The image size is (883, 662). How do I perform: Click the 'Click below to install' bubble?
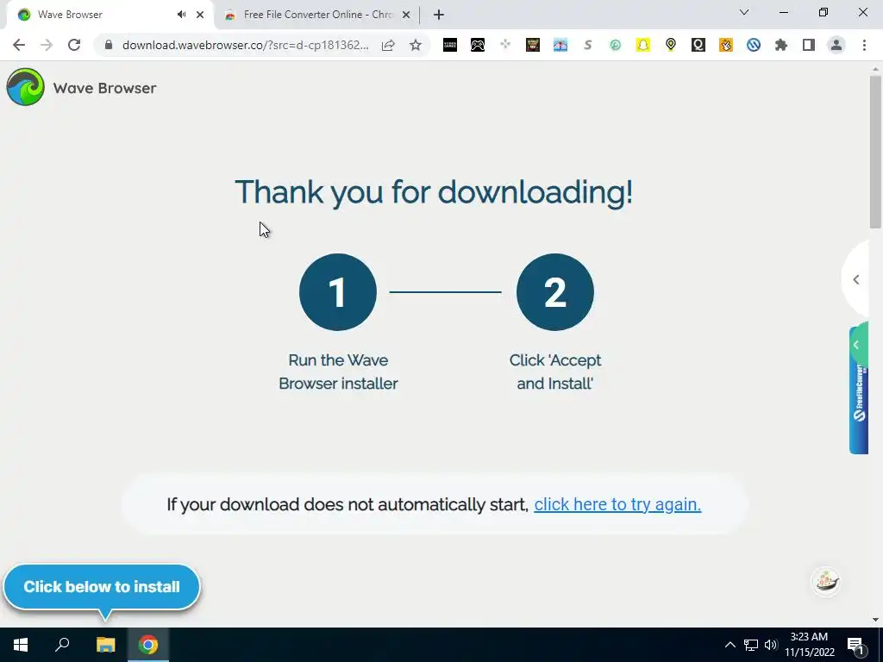[x=102, y=587]
